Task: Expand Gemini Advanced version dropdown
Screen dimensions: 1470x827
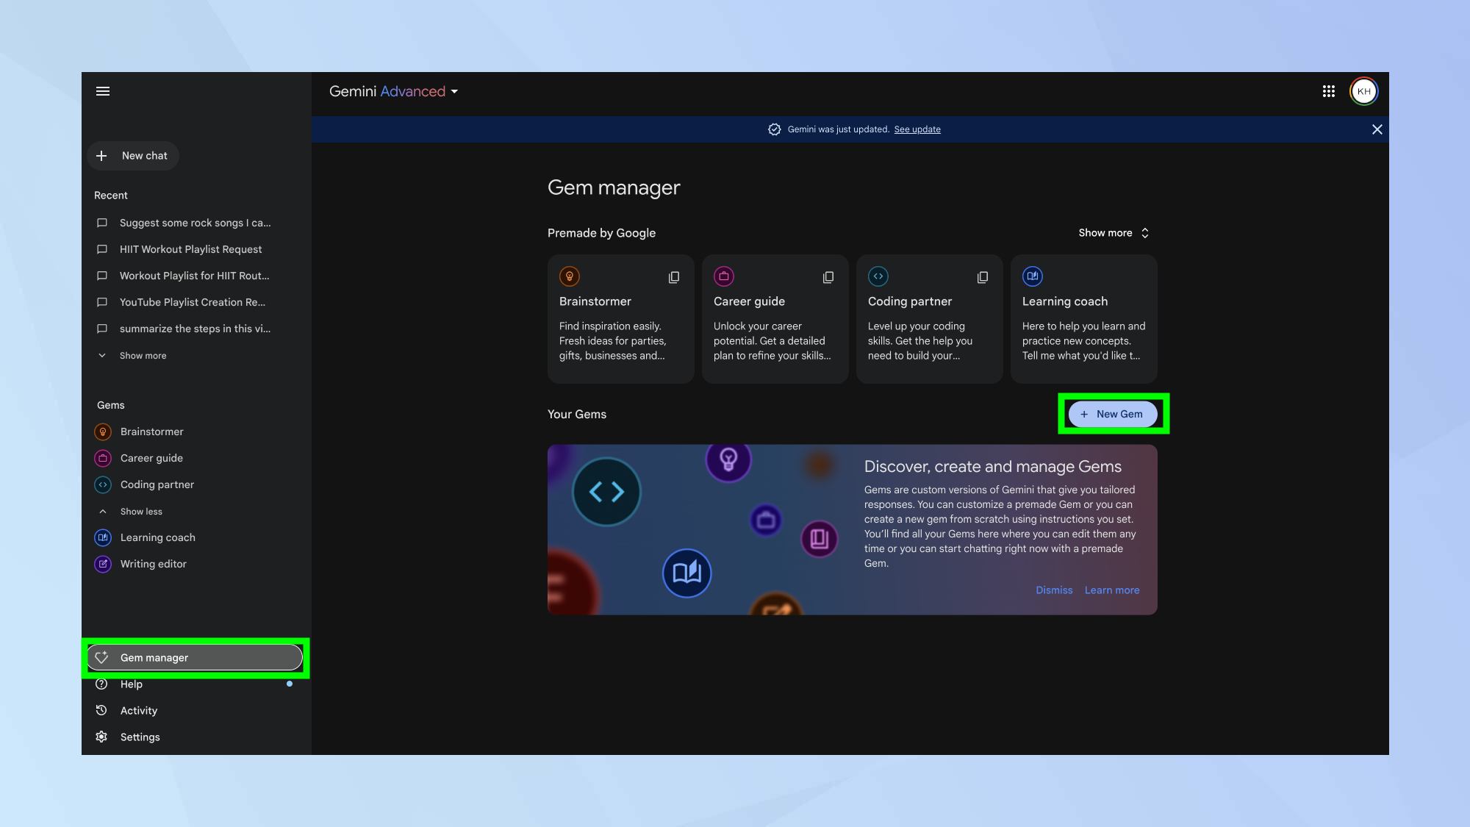Action: click(x=454, y=93)
